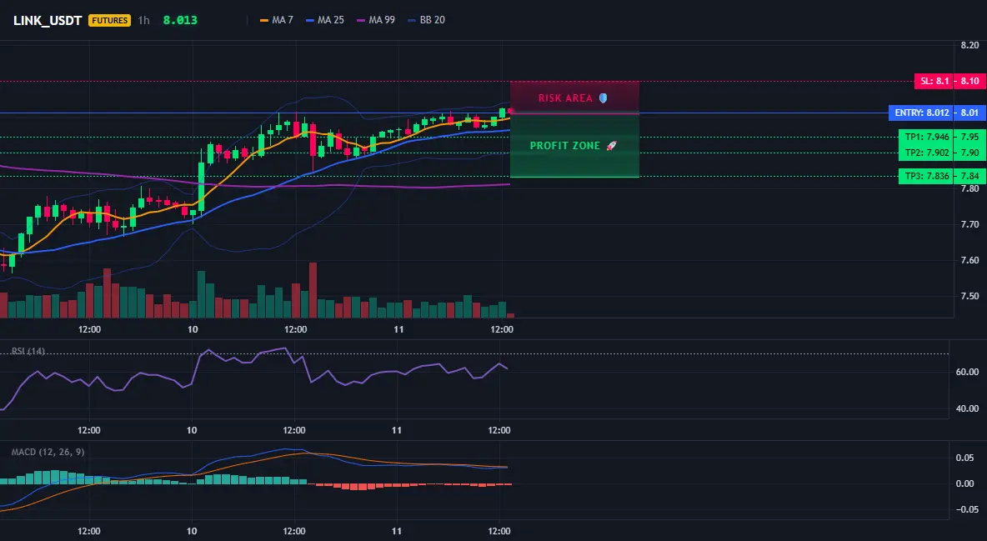This screenshot has height=541, width=987.
Task: Select the SL: 8.1 price tag
Action: 934,81
